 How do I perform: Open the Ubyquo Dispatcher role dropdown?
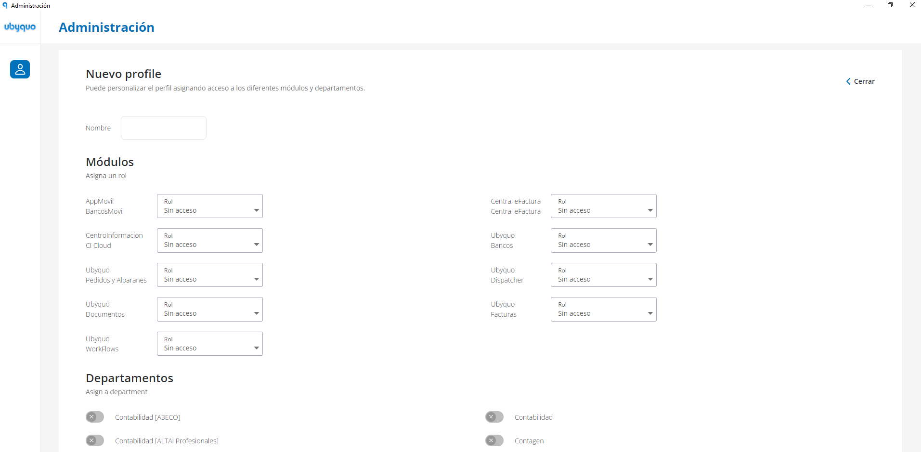click(604, 275)
